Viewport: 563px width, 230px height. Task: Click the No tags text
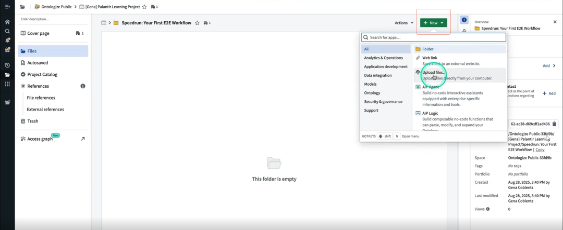pyautogui.click(x=515, y=166)
